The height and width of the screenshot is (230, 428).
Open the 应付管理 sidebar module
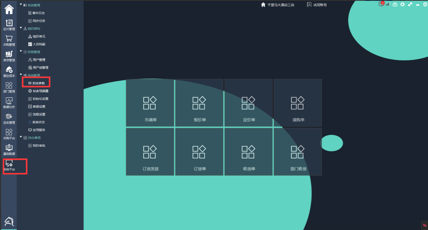[9, 25]
